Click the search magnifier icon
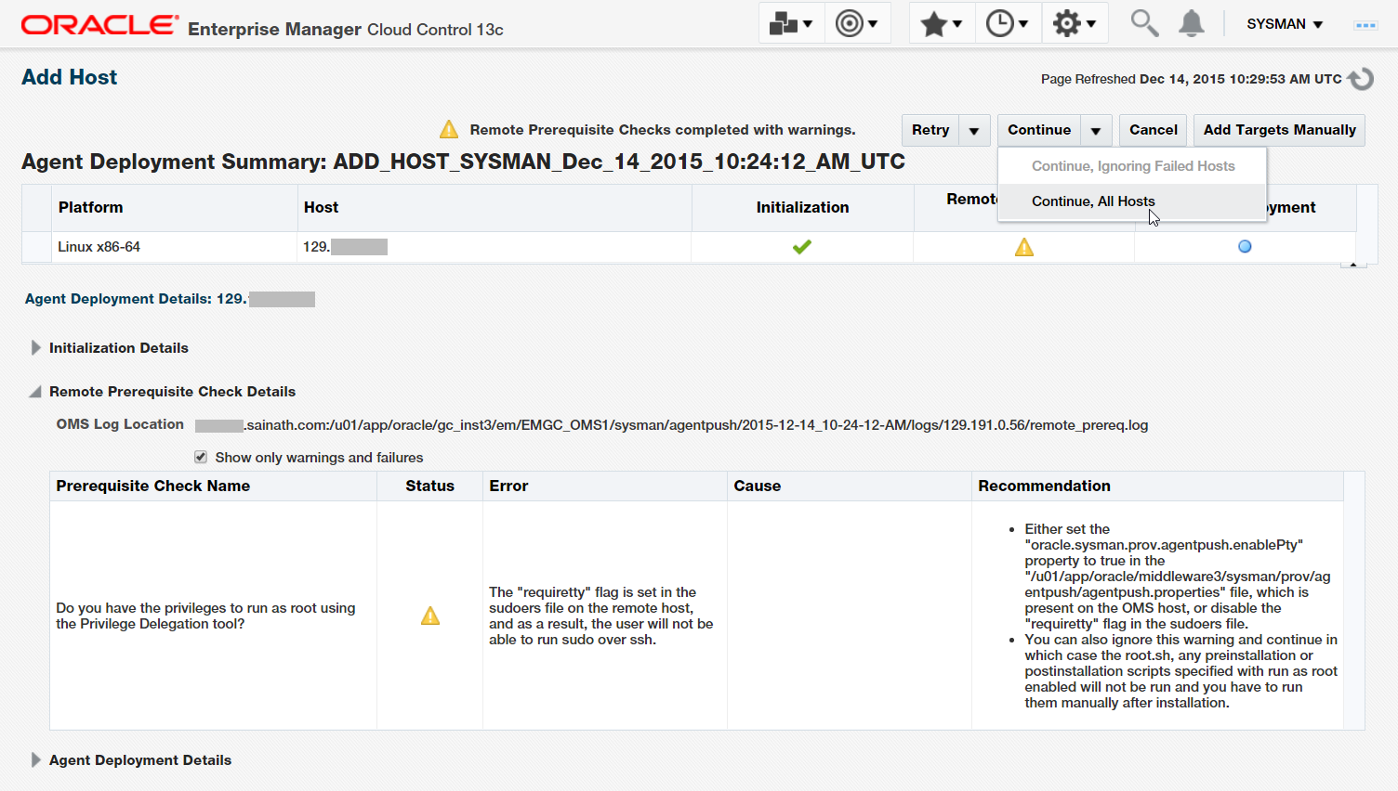The height and width of the screenshot is (791, 1398). coord(1144,23)
